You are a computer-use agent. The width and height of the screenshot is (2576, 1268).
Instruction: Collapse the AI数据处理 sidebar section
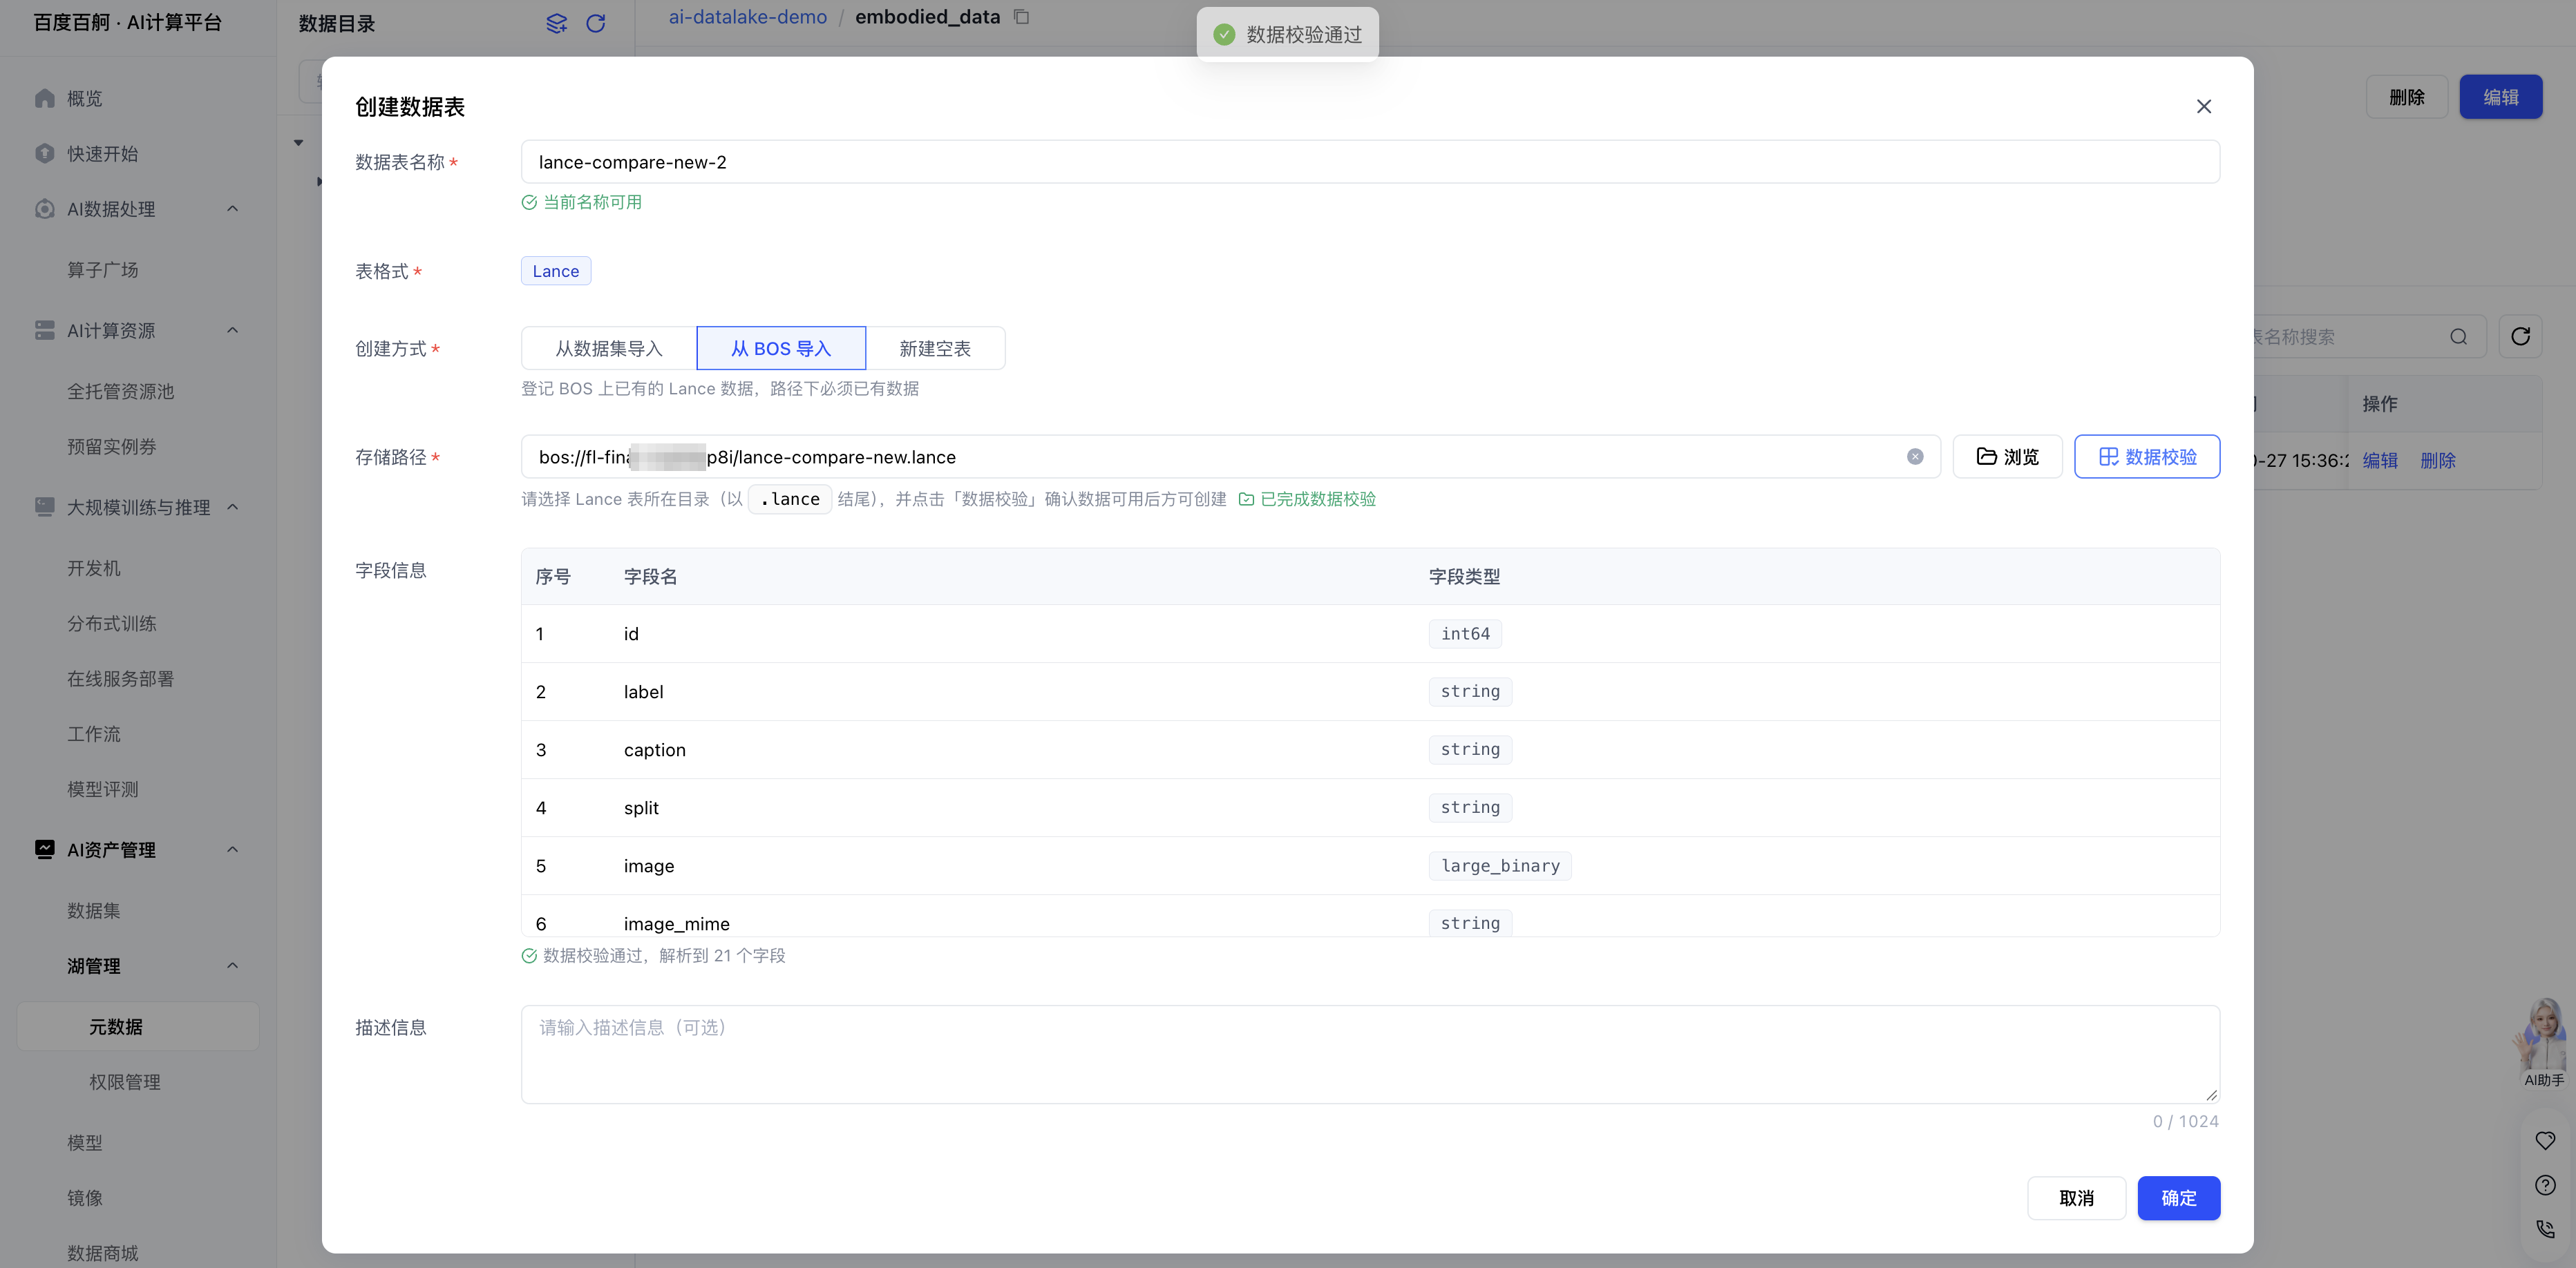(232, 209)
